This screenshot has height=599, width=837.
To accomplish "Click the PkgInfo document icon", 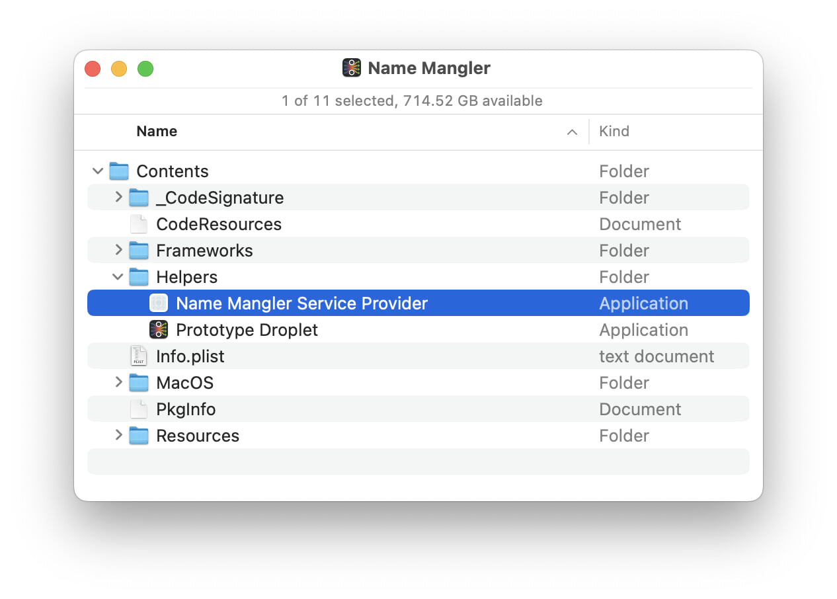I will click(x=139, y=409).
